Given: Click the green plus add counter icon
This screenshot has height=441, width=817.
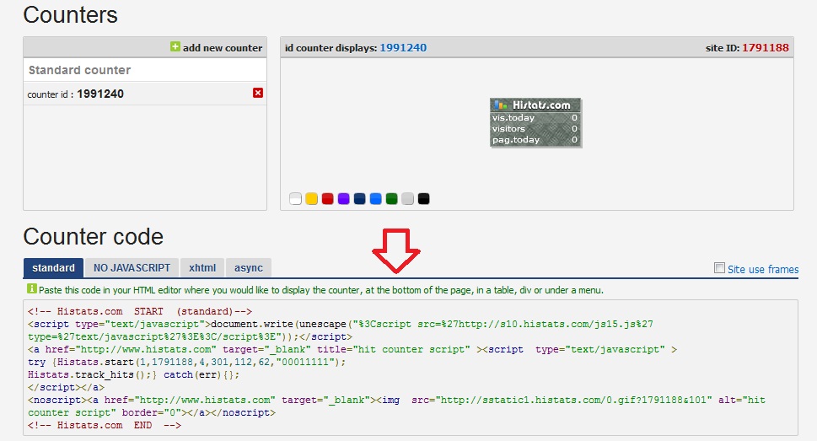Looking at the screenshot, I should [x=175, y=46].
